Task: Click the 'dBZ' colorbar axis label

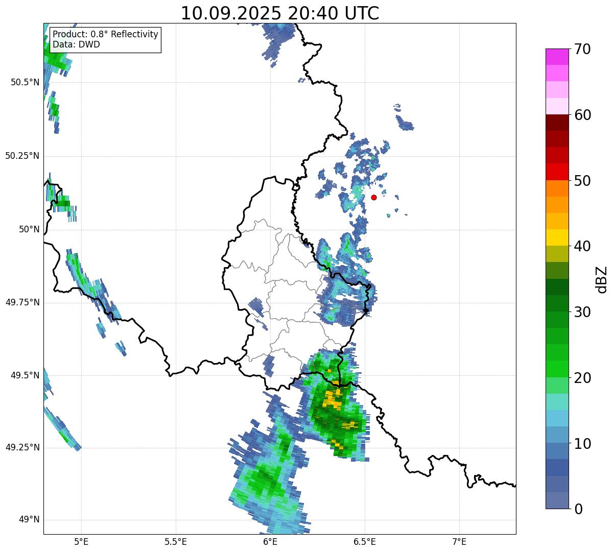Action: [x=602, y=279]
